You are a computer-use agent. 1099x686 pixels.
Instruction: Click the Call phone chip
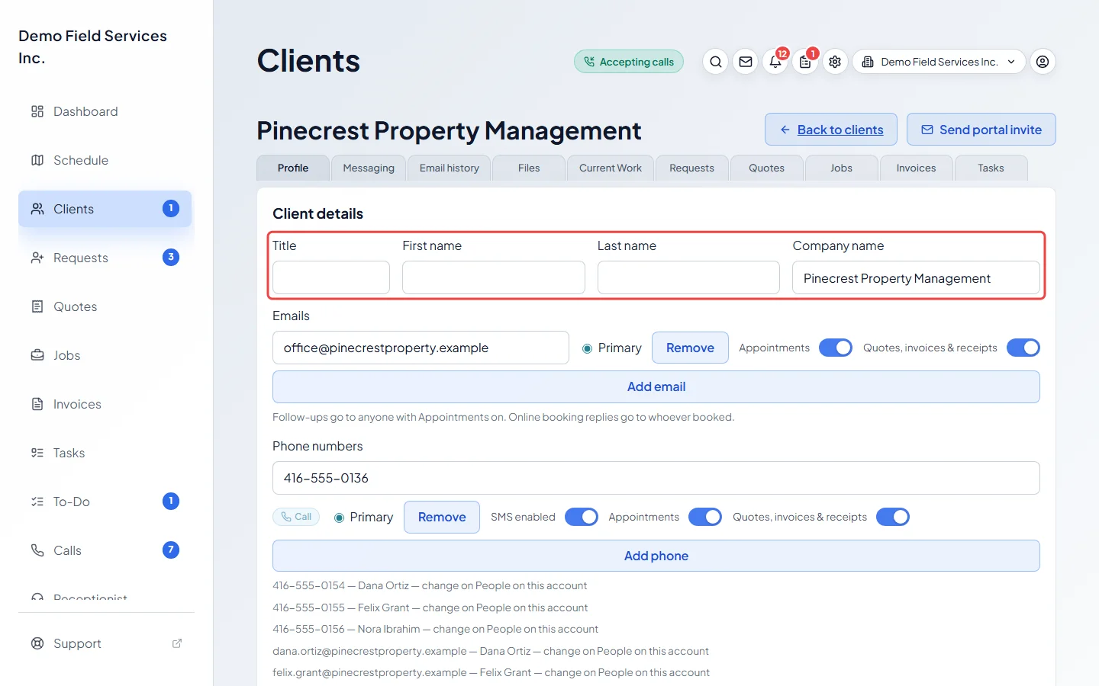296,517
